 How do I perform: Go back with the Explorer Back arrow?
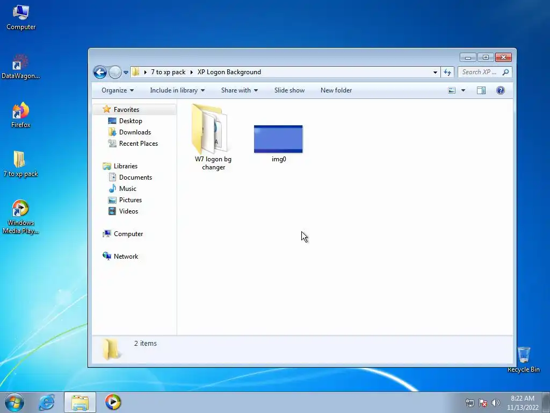coord(100,73)
